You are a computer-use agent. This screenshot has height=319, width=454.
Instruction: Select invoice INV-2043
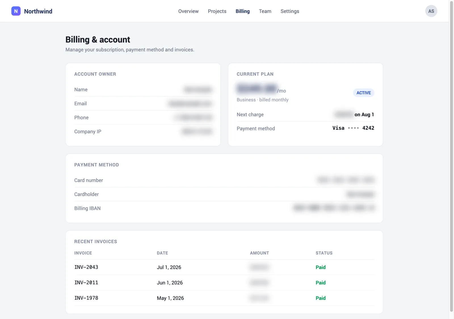(86, 267)
